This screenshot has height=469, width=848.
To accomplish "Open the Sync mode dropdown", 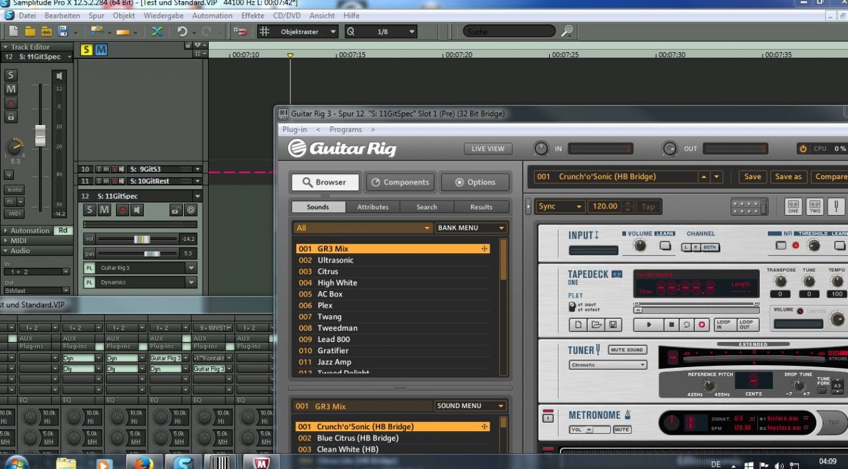I will pos(560,206).
